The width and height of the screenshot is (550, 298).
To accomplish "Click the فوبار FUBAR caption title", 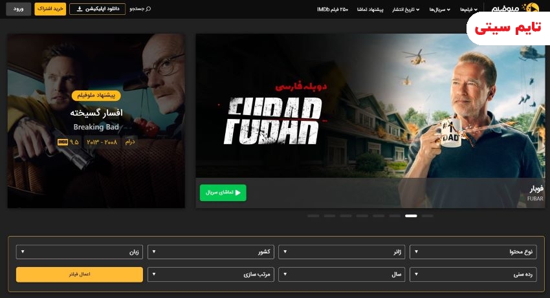I will [x=536, y=193].
